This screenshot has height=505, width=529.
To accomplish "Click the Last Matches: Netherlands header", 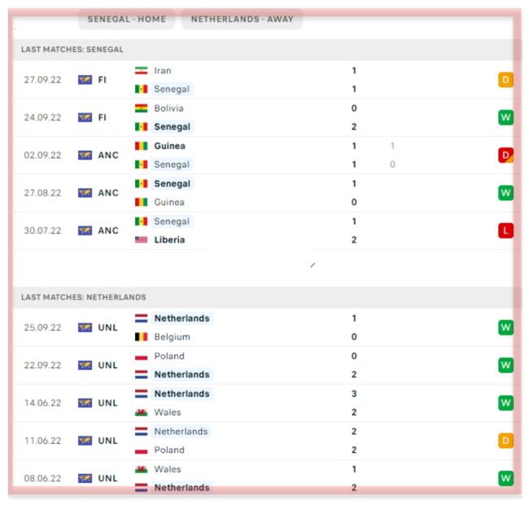I will (x=84, y=297).
